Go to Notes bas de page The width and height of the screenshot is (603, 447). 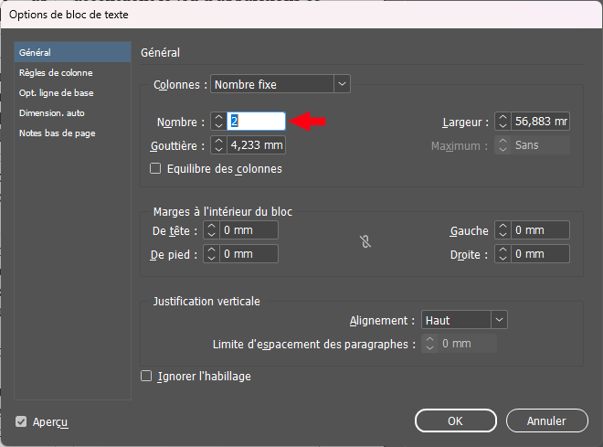[57, 133]
